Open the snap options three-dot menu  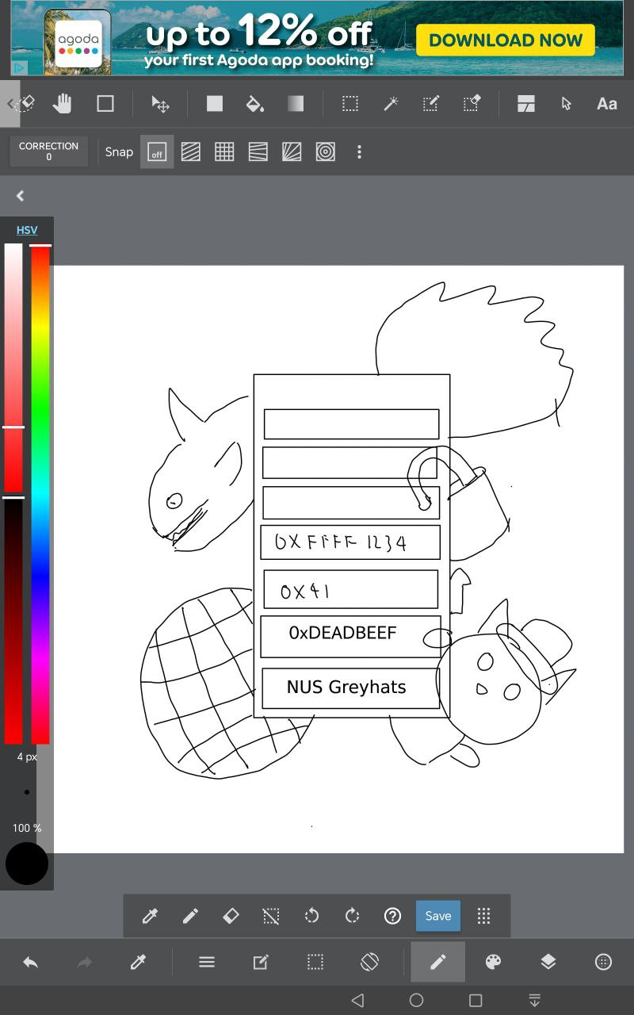pyautogui.click(x=359, y=152)
